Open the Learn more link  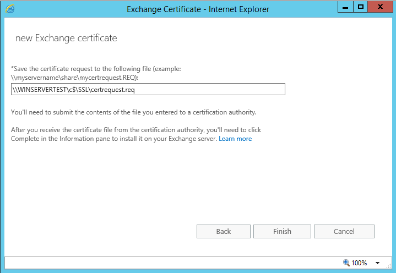(235, 139)
